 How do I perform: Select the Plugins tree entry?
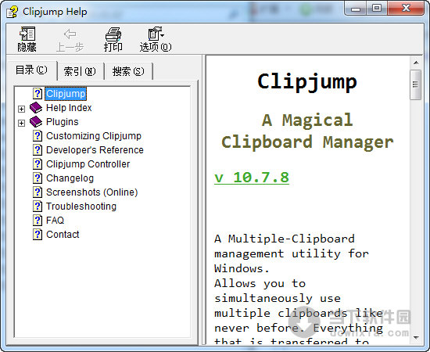[x=63, y=122]
